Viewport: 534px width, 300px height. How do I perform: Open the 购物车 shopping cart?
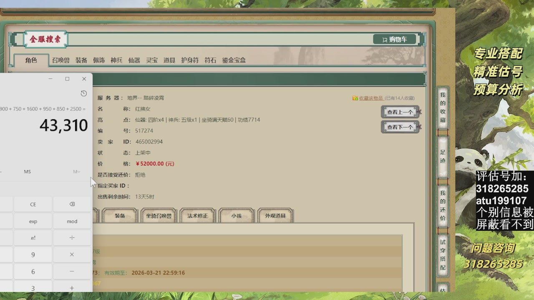point(395,40)
